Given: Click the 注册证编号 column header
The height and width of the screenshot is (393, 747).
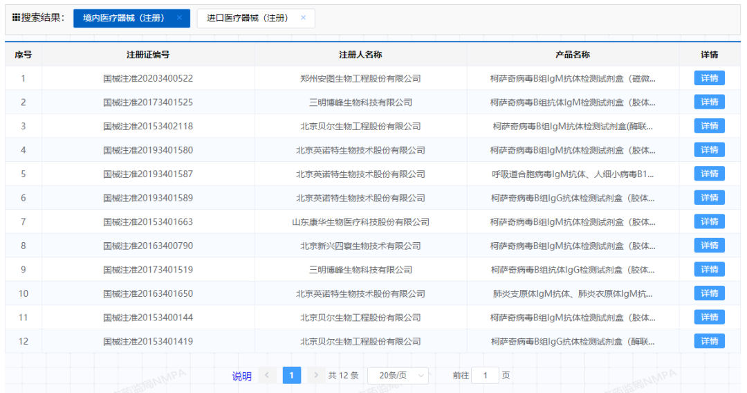Looking at the screenshot, I should click(148, 55).
